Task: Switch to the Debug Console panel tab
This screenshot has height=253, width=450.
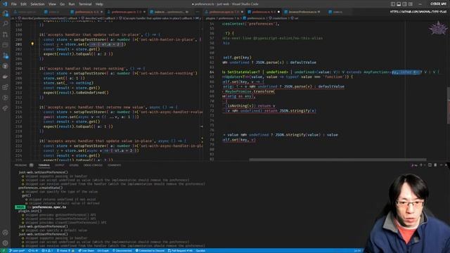Action: click(x=93, y=165)
